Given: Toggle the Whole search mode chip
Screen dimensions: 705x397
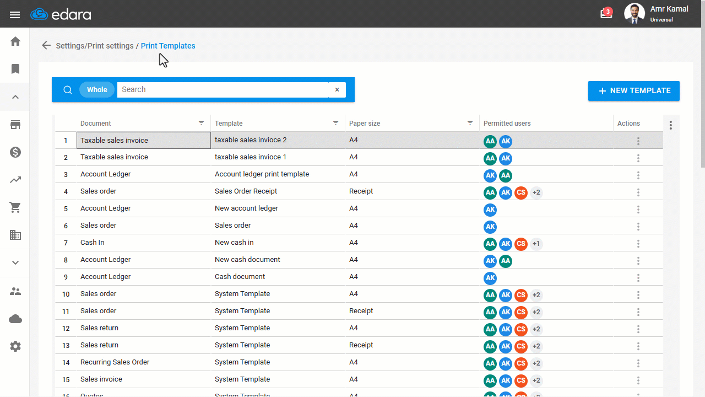Looking at the screenshot, I should [x=97, y=89].
